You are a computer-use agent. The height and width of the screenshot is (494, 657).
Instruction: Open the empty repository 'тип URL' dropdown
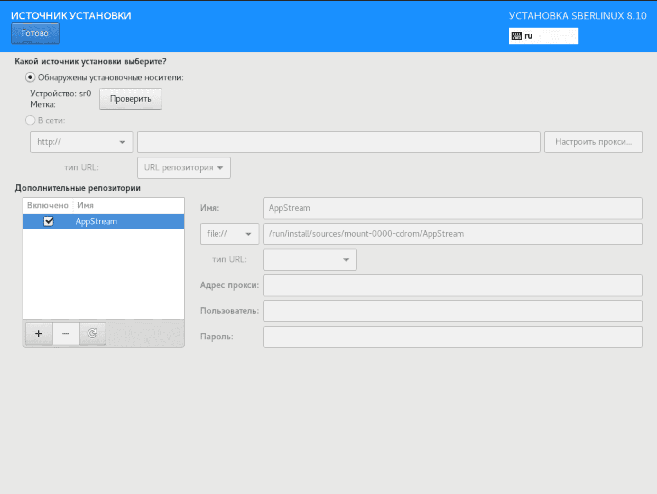coord(310,259)
